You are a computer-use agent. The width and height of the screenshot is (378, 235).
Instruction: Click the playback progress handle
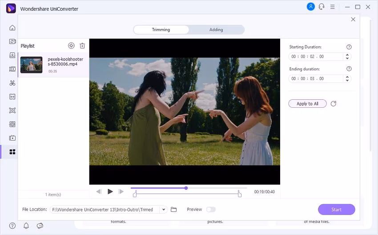click(186, 188)
